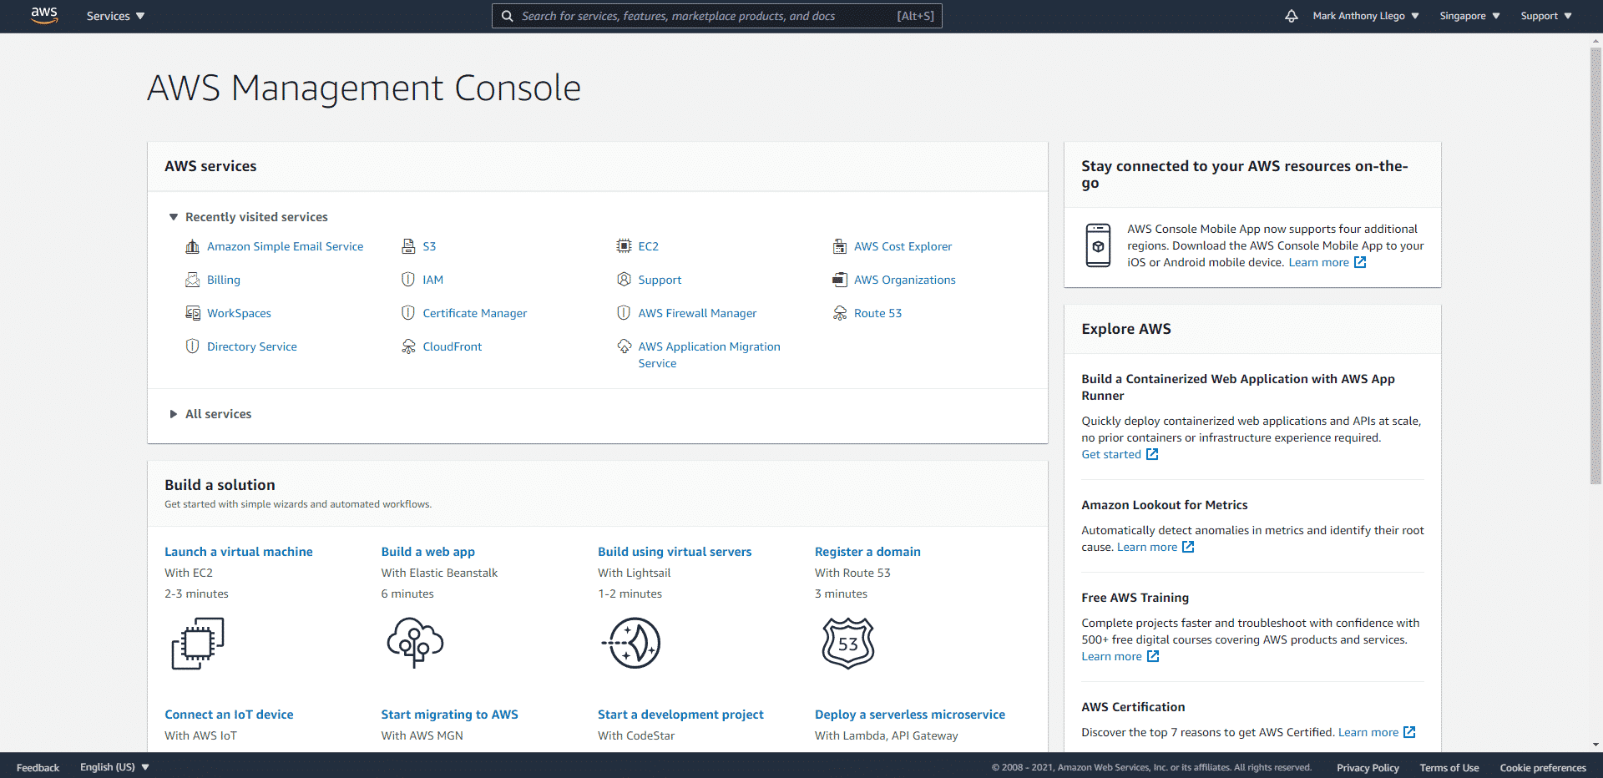Click the Route 53 shield illustration

coord(848,643)
